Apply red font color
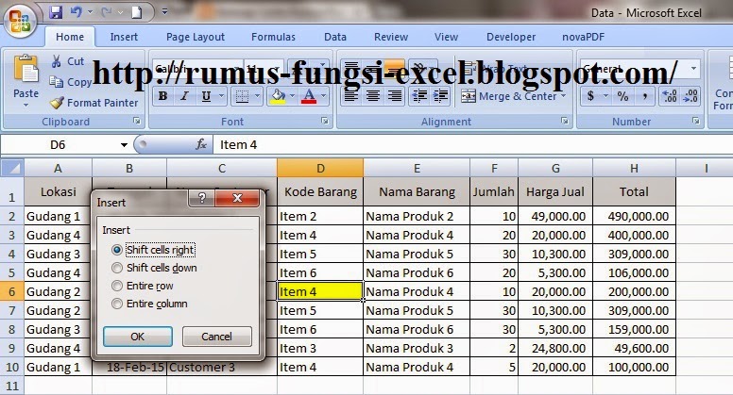The image size is (733, 395). coord(309,96)
